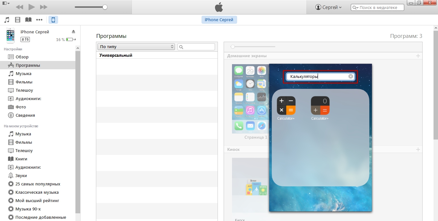Select the Calculator+ app showing a zero
This screenshot has width=438, height=221.
[x=320, y=106]
